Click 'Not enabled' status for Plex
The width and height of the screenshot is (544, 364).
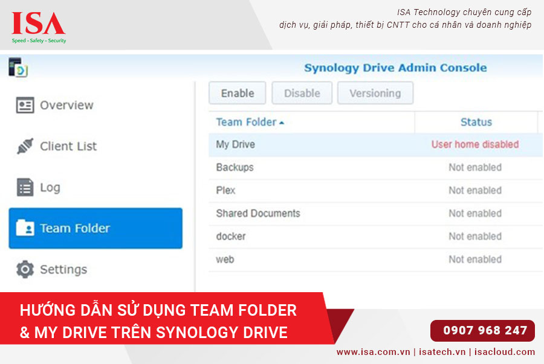click(475, 190)
